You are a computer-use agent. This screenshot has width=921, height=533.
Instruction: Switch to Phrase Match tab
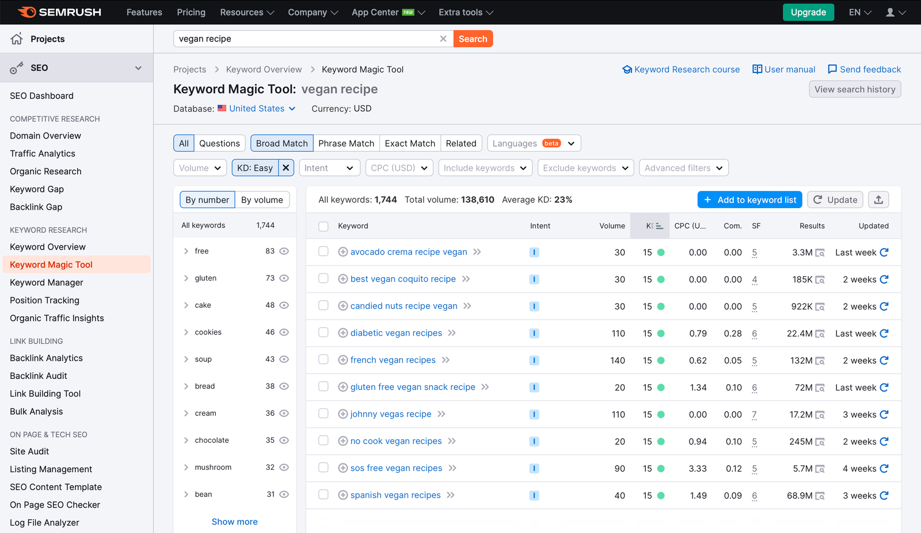tap(346, 143)
